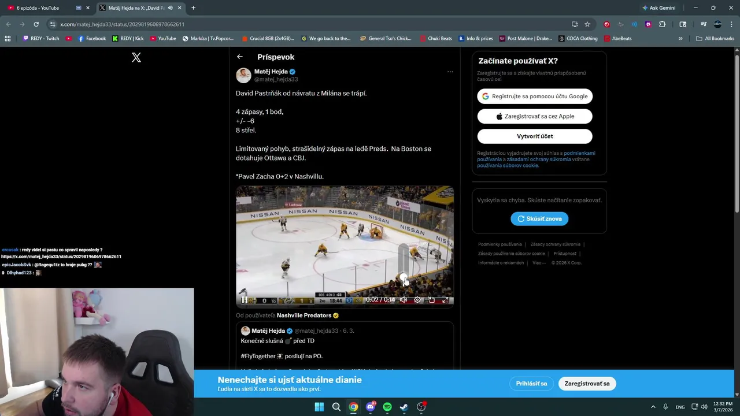Open the purple extension icon
The image size is (740, 416).
tap(648, 24)
